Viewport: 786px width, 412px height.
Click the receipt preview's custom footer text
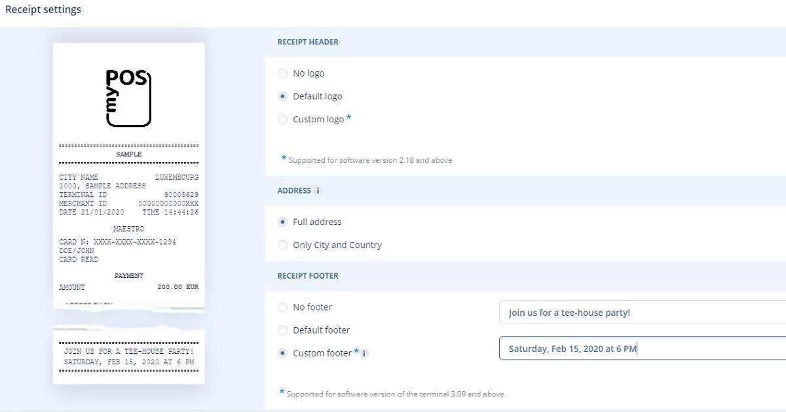[129, 356]
